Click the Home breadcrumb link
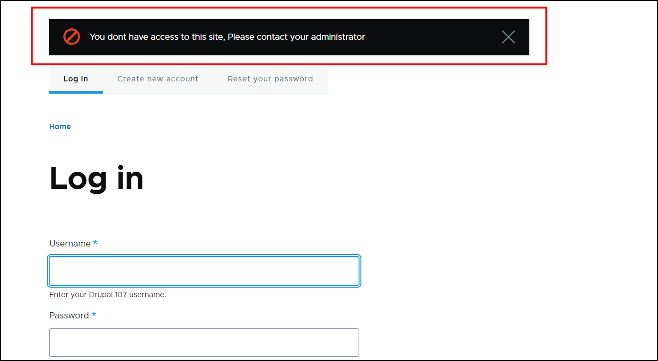 point(60,126)
